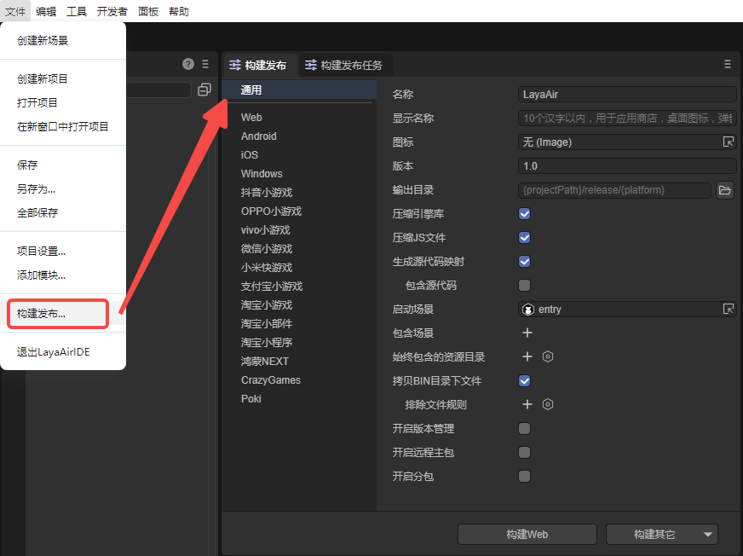This screenshot has width=743, height=556.
Task: Click the image picker icon in 图标 field
Action: [729, 142]
